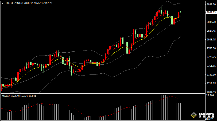
Task: Click the 2885.05 price axis label
Action: [x=211, y=5]
